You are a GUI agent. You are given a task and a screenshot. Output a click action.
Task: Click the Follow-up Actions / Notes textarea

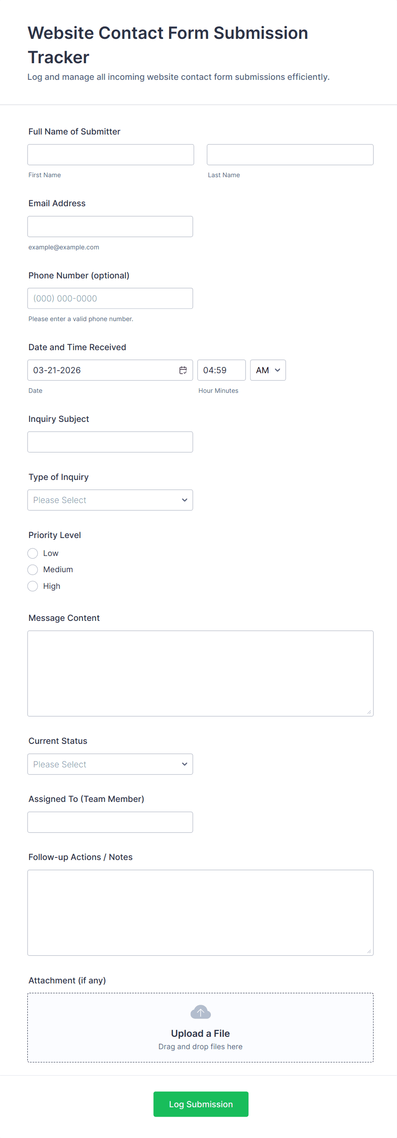(200, 912)
